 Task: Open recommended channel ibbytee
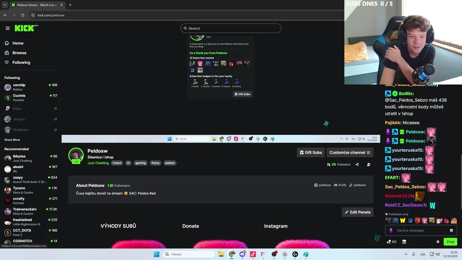tap(31, 158)
